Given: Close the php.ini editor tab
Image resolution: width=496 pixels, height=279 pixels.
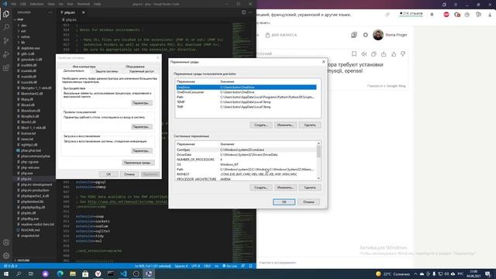Looking at the screenshot, I should (84, 12).
